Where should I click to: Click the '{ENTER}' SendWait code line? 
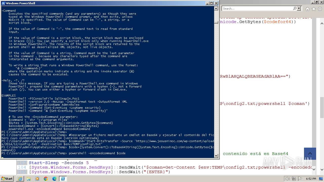coord(99,172)
